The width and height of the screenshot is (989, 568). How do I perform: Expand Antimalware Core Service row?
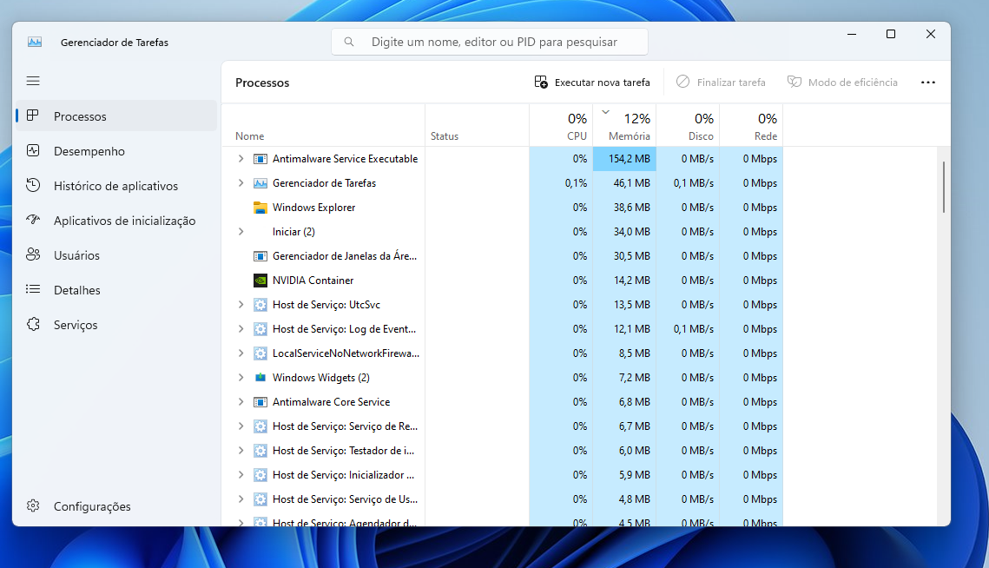[241, 402]
